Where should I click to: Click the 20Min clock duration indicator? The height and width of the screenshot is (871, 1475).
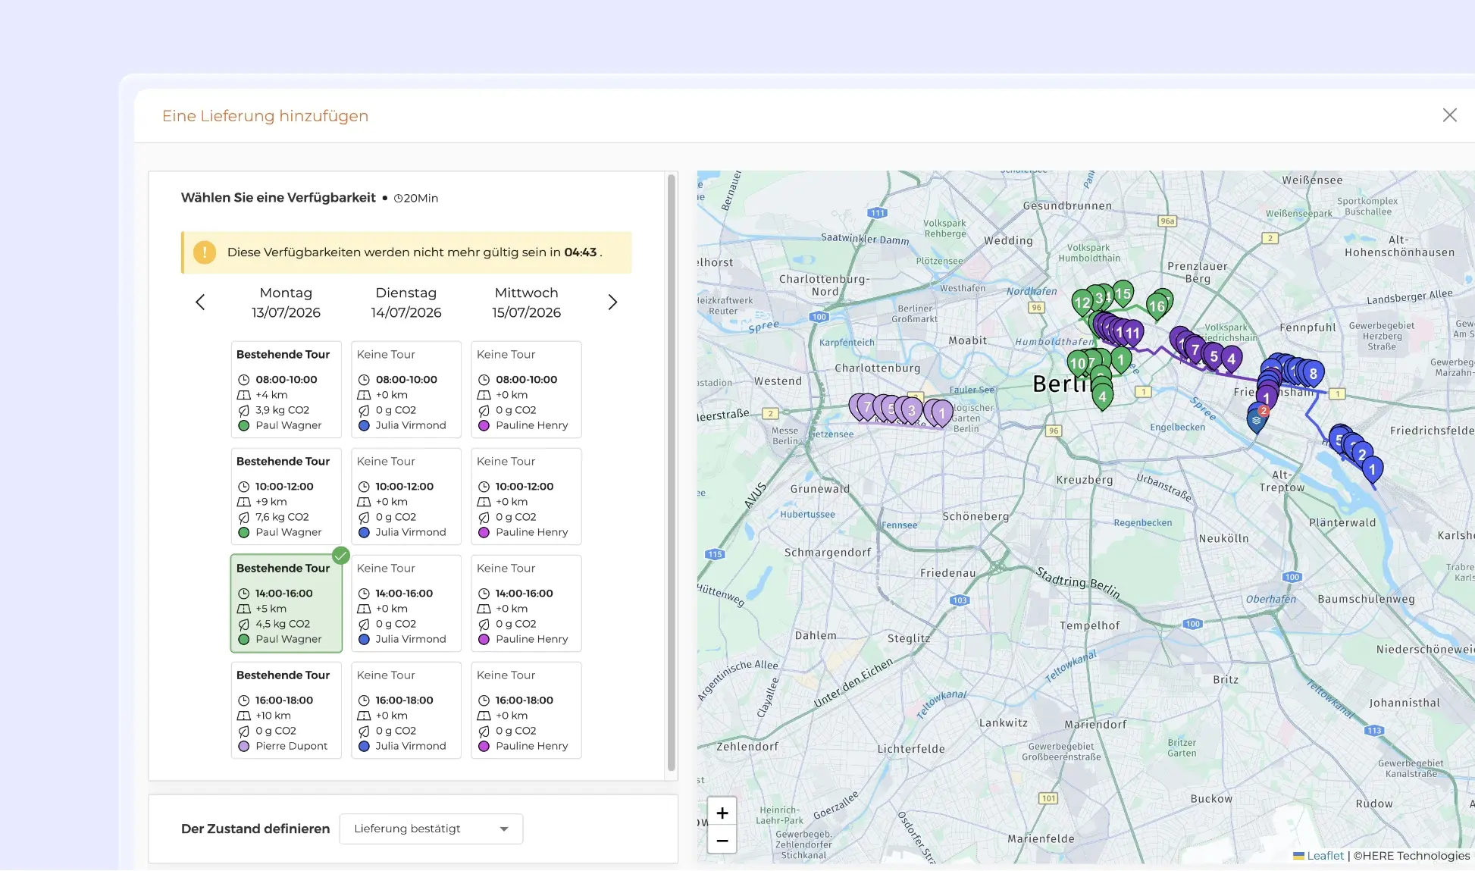tap(415, 199)
